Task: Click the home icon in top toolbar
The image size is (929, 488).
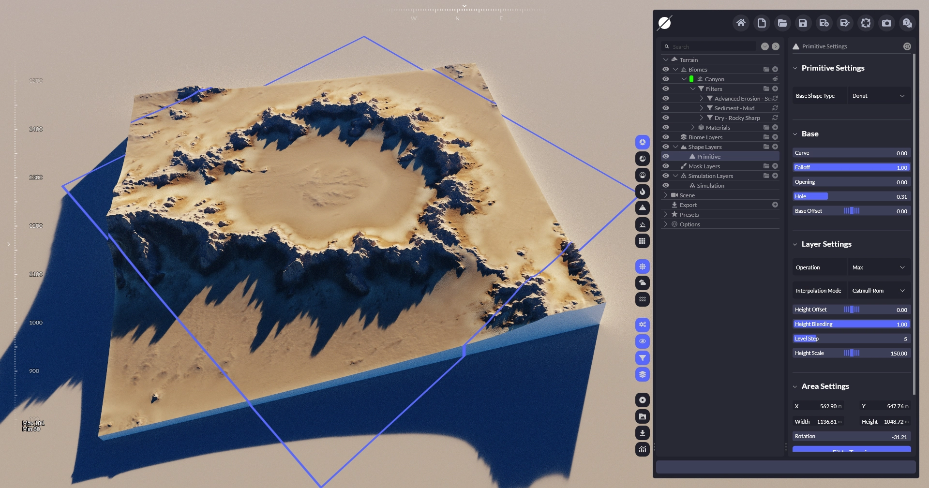Action: click(x=741, y=23)
